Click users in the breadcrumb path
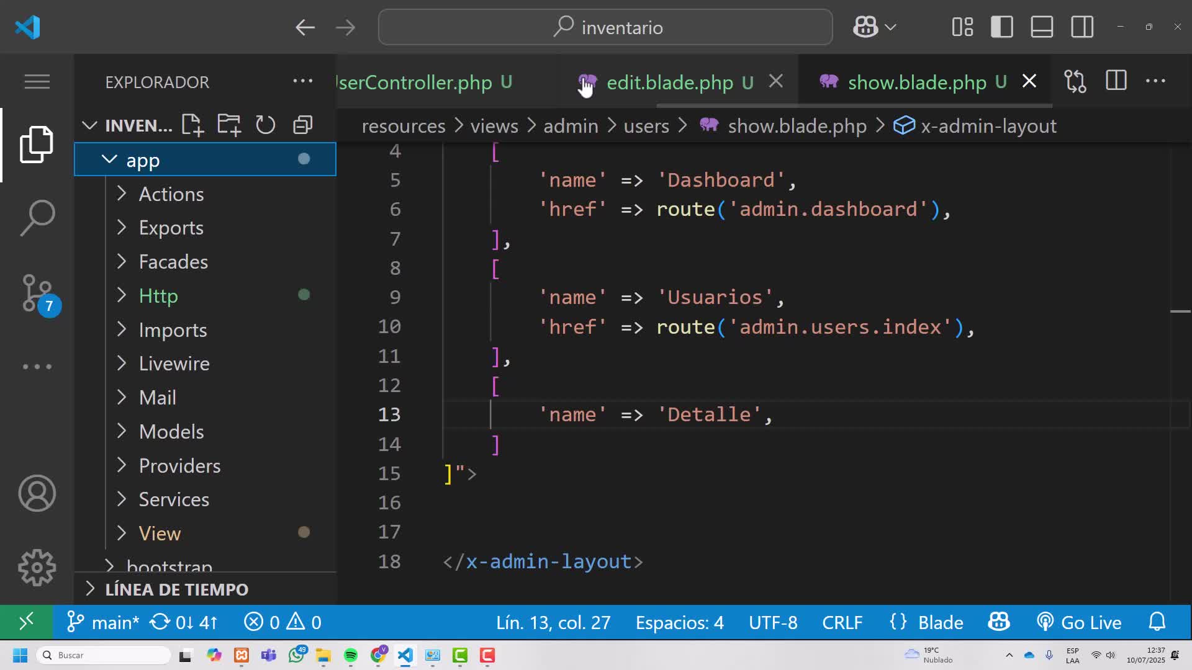 [646, 126]
